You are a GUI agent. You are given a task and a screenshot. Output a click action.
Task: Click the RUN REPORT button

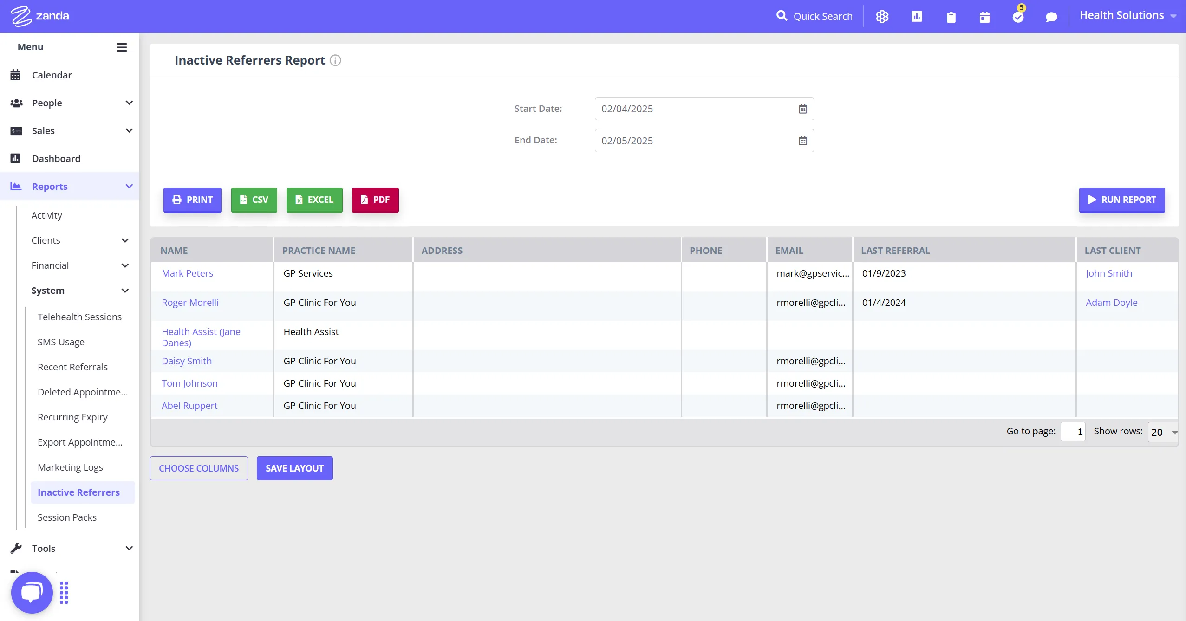pos(1121,200)
